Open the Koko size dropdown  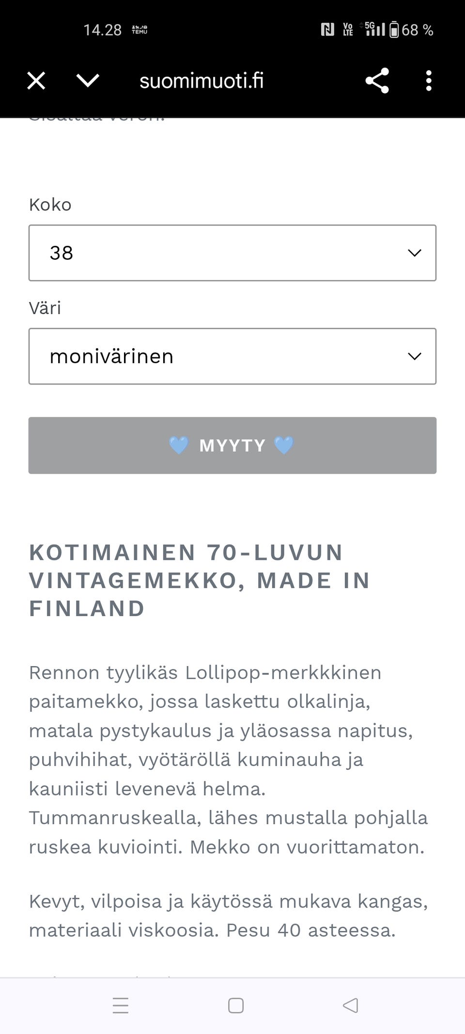[x=232, y=253]
